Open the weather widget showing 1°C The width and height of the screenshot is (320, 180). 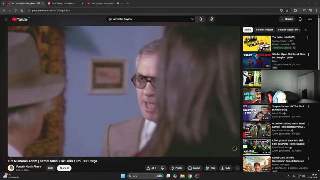pos(11,176)
